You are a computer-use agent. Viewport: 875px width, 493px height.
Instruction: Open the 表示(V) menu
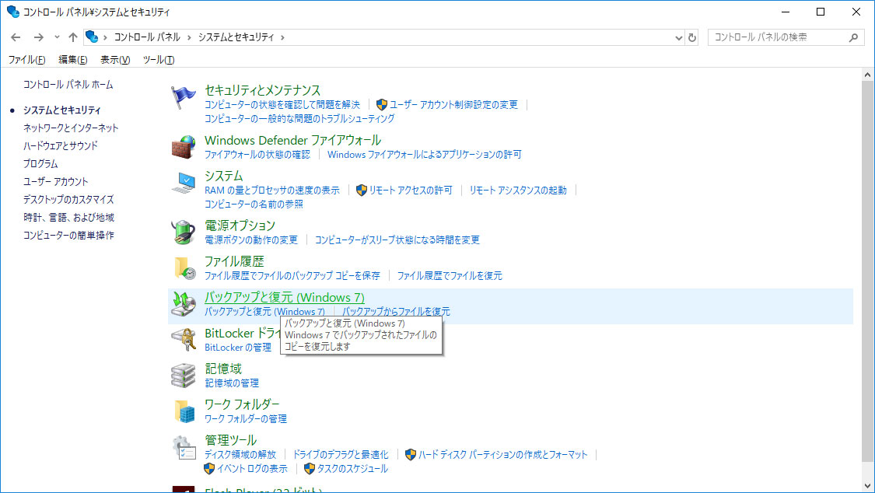coord(115,60)
